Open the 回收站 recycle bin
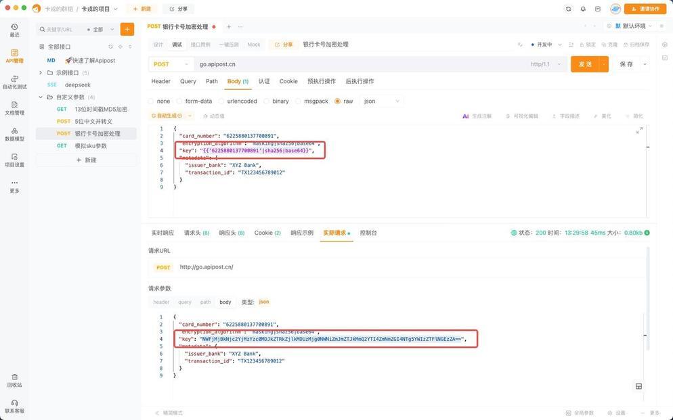Viewport: 673px width, 420px height. (x=14, y=380)
